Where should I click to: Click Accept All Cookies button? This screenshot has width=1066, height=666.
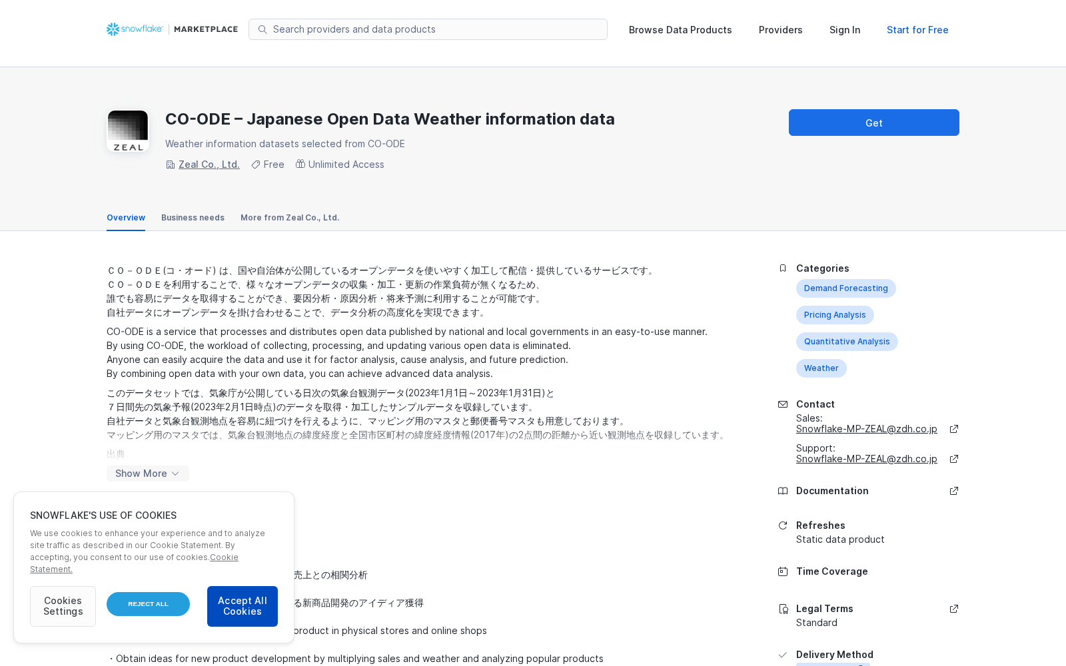(x=243, y=606)
